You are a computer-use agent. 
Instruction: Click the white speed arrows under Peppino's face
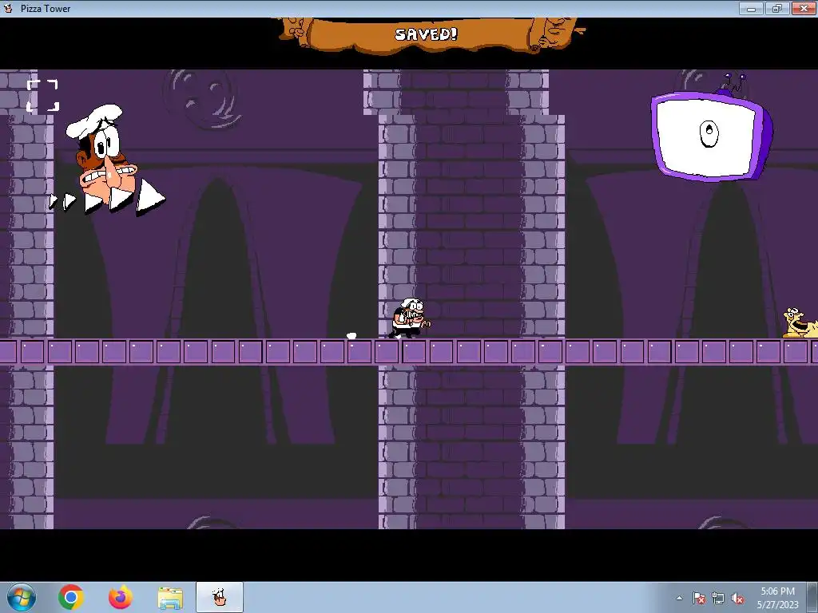pyautogui.click(x=107, y=198)
